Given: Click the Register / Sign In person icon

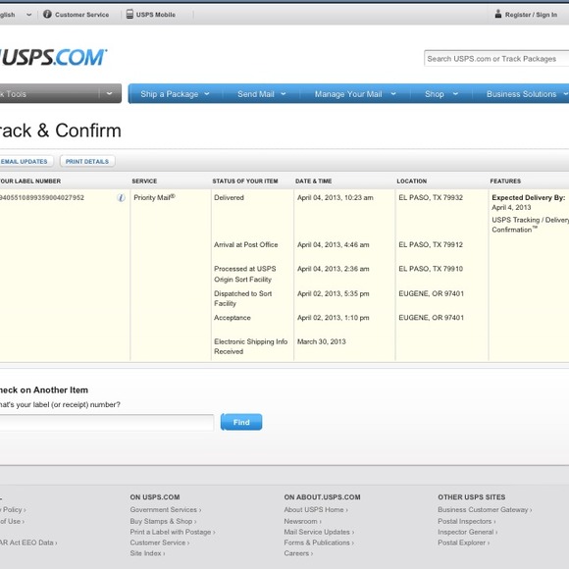Looking at the screenshot, I should coord(498,14).
